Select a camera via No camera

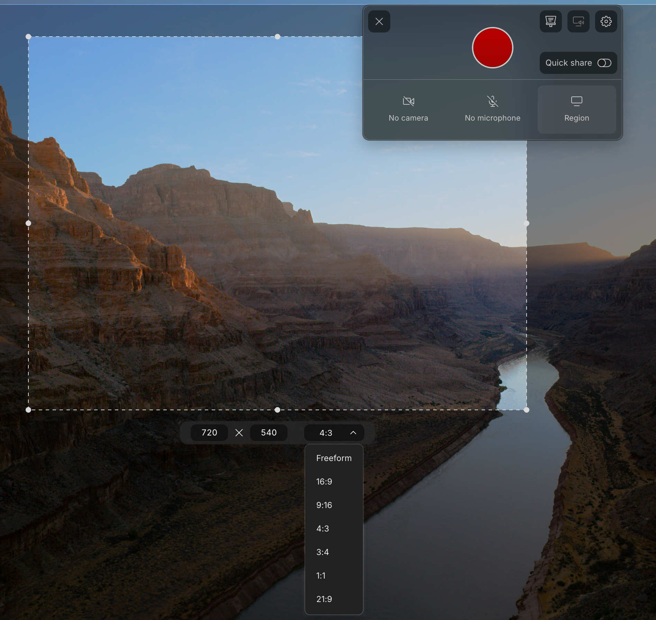pos(408,109)
